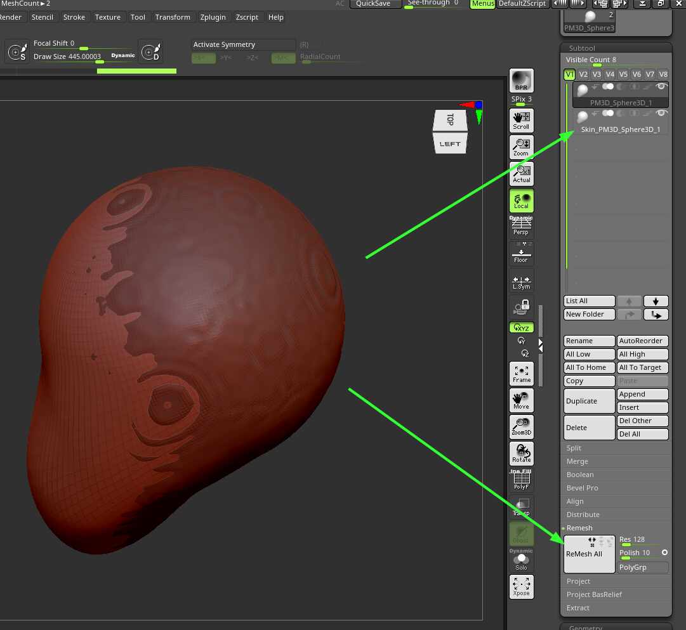Click brush size S icon

click(18, 51)
